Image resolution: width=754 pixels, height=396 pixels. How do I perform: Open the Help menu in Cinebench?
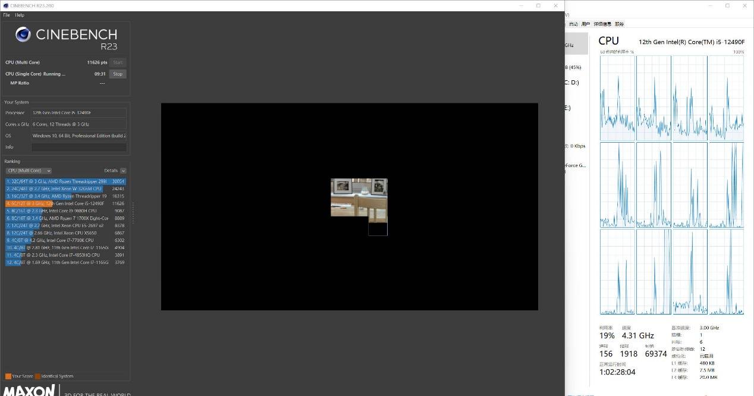(20, 15)
